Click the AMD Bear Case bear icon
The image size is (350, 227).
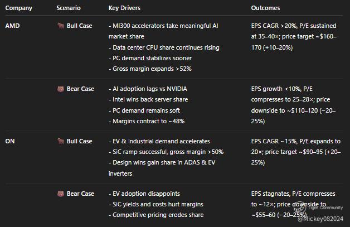pyautogui.click(x=60, y=89)
